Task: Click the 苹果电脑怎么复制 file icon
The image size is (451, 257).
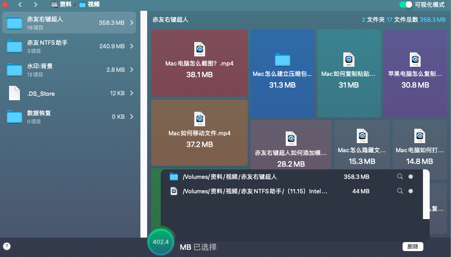Action: (415, 60)
